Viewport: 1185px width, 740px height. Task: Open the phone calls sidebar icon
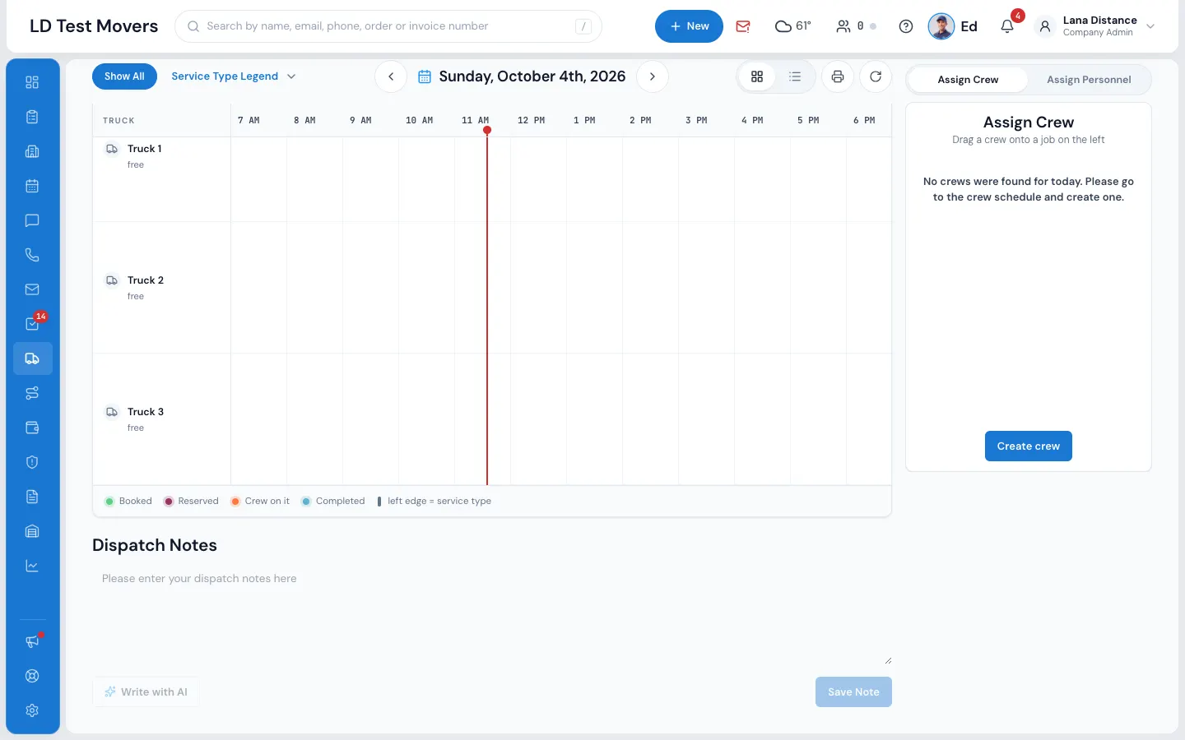point(32,255)
